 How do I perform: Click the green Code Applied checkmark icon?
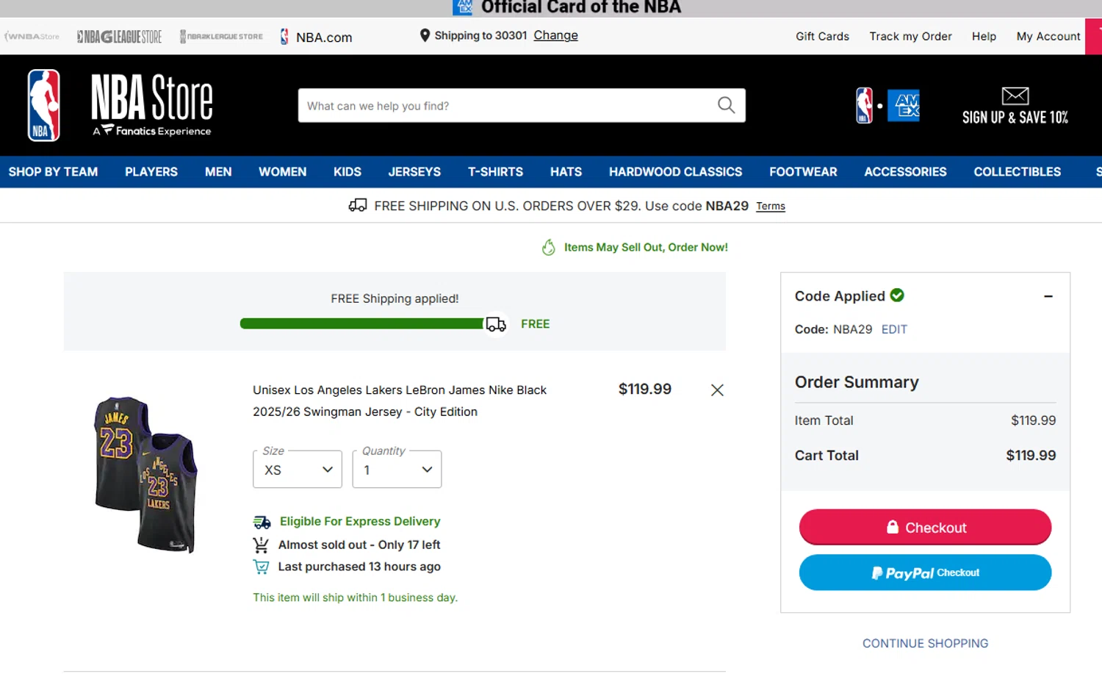[897, 295]
